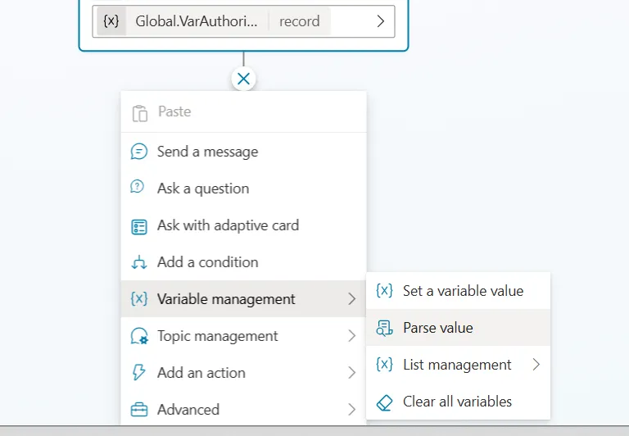Click the Advanced briefcase icon
The image size is (629, 436).
139,410
